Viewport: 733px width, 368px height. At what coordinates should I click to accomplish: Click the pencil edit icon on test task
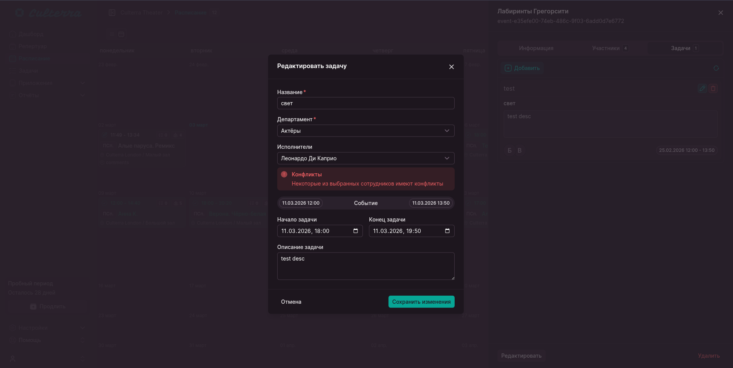tap(702, 88)
